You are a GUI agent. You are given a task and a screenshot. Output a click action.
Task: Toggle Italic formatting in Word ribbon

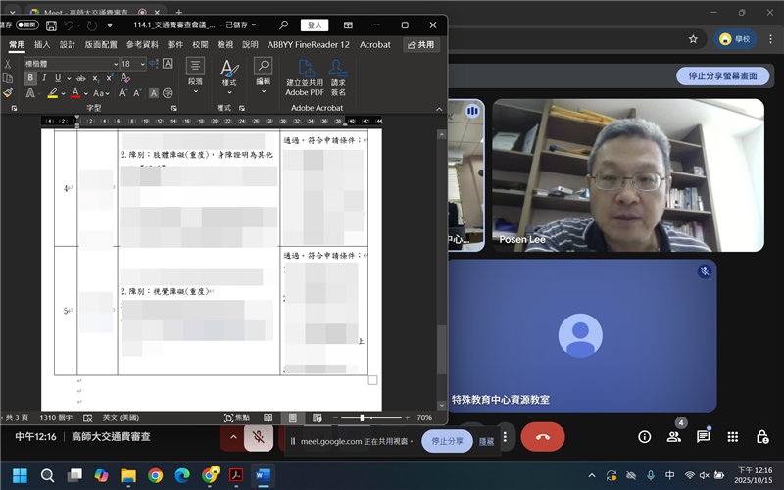44,78
